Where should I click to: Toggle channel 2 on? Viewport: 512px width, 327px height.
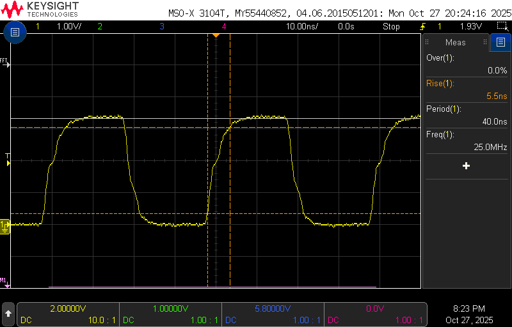pyautogui.click(x=99, y=26)
